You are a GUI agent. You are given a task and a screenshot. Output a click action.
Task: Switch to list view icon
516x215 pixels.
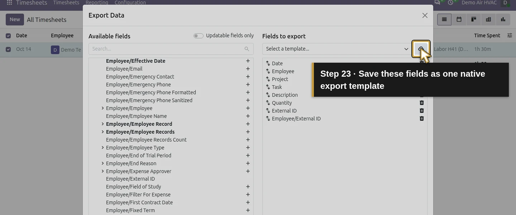pyautogui.click(x=444, y=19)
